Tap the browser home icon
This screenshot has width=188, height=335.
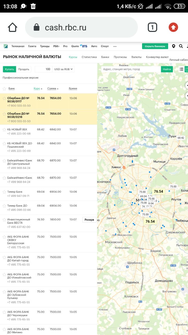click(13, 27)
